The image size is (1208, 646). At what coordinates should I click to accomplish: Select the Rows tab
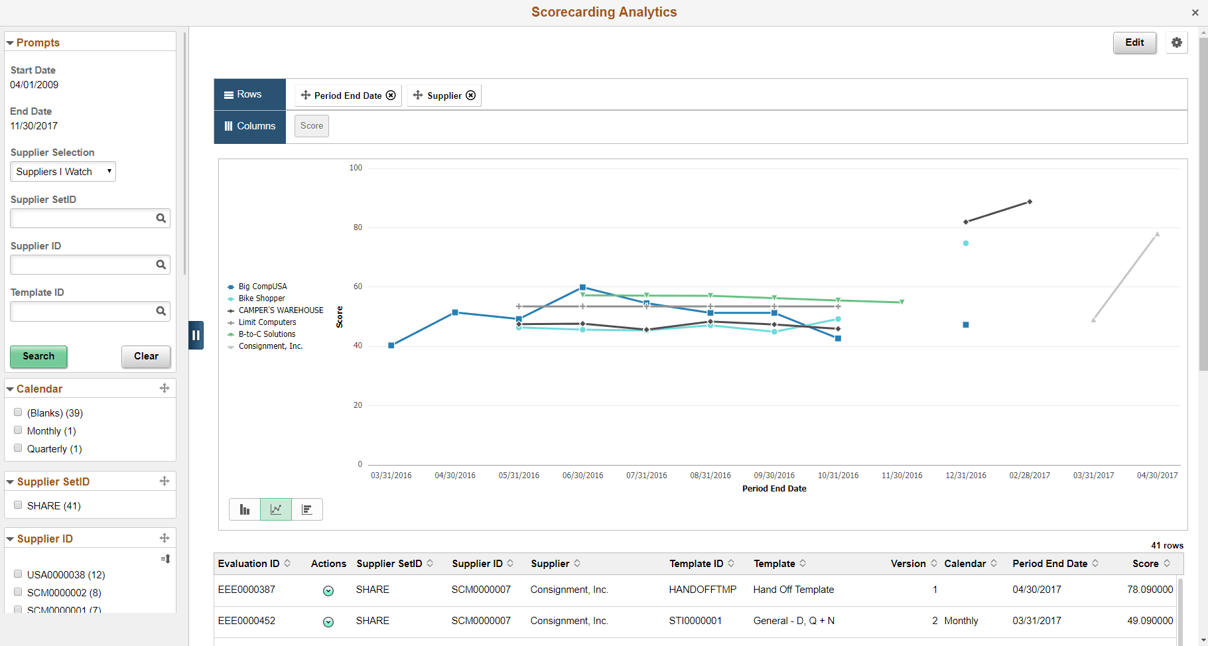point(249,94)
